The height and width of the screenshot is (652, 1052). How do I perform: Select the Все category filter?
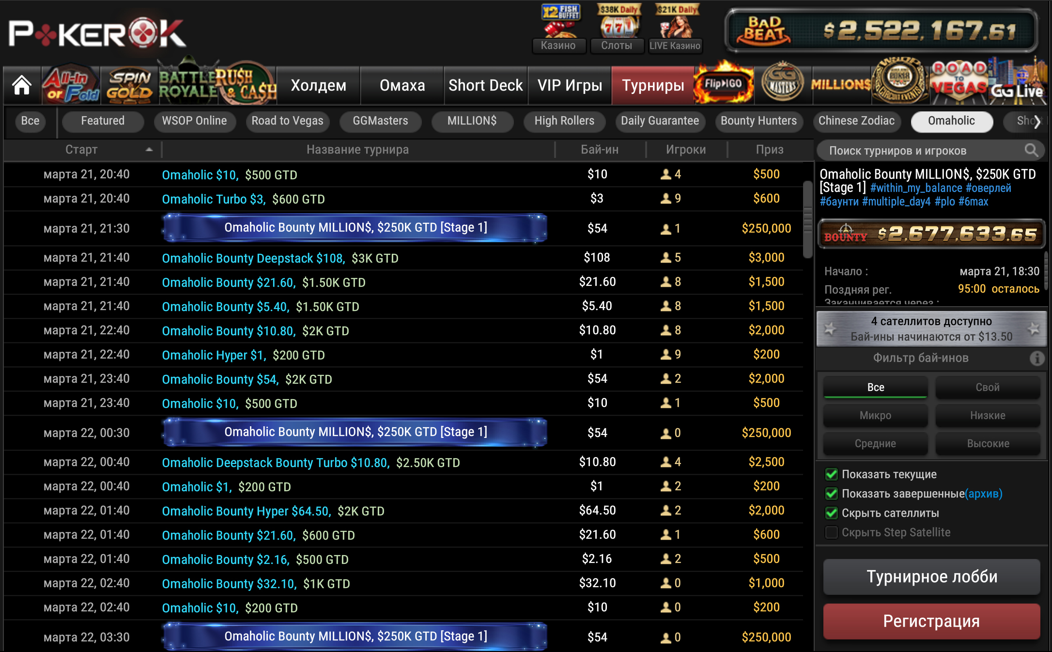tap(30, 121)
